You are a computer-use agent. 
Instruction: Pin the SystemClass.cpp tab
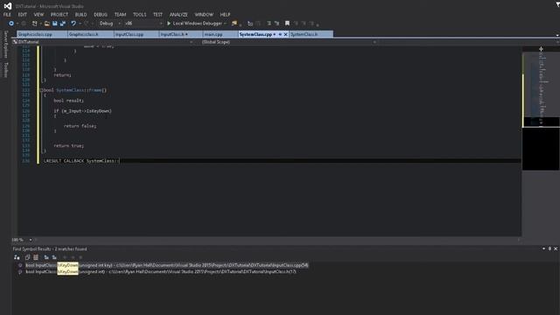tap(280, 35)
